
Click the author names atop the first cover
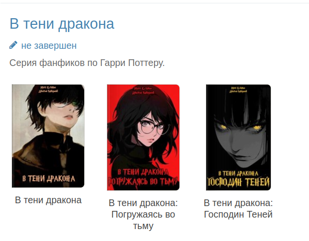coord(48,89)
